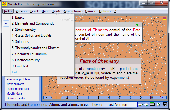Click red 'Elements' word in problem text

coord(100,30)
